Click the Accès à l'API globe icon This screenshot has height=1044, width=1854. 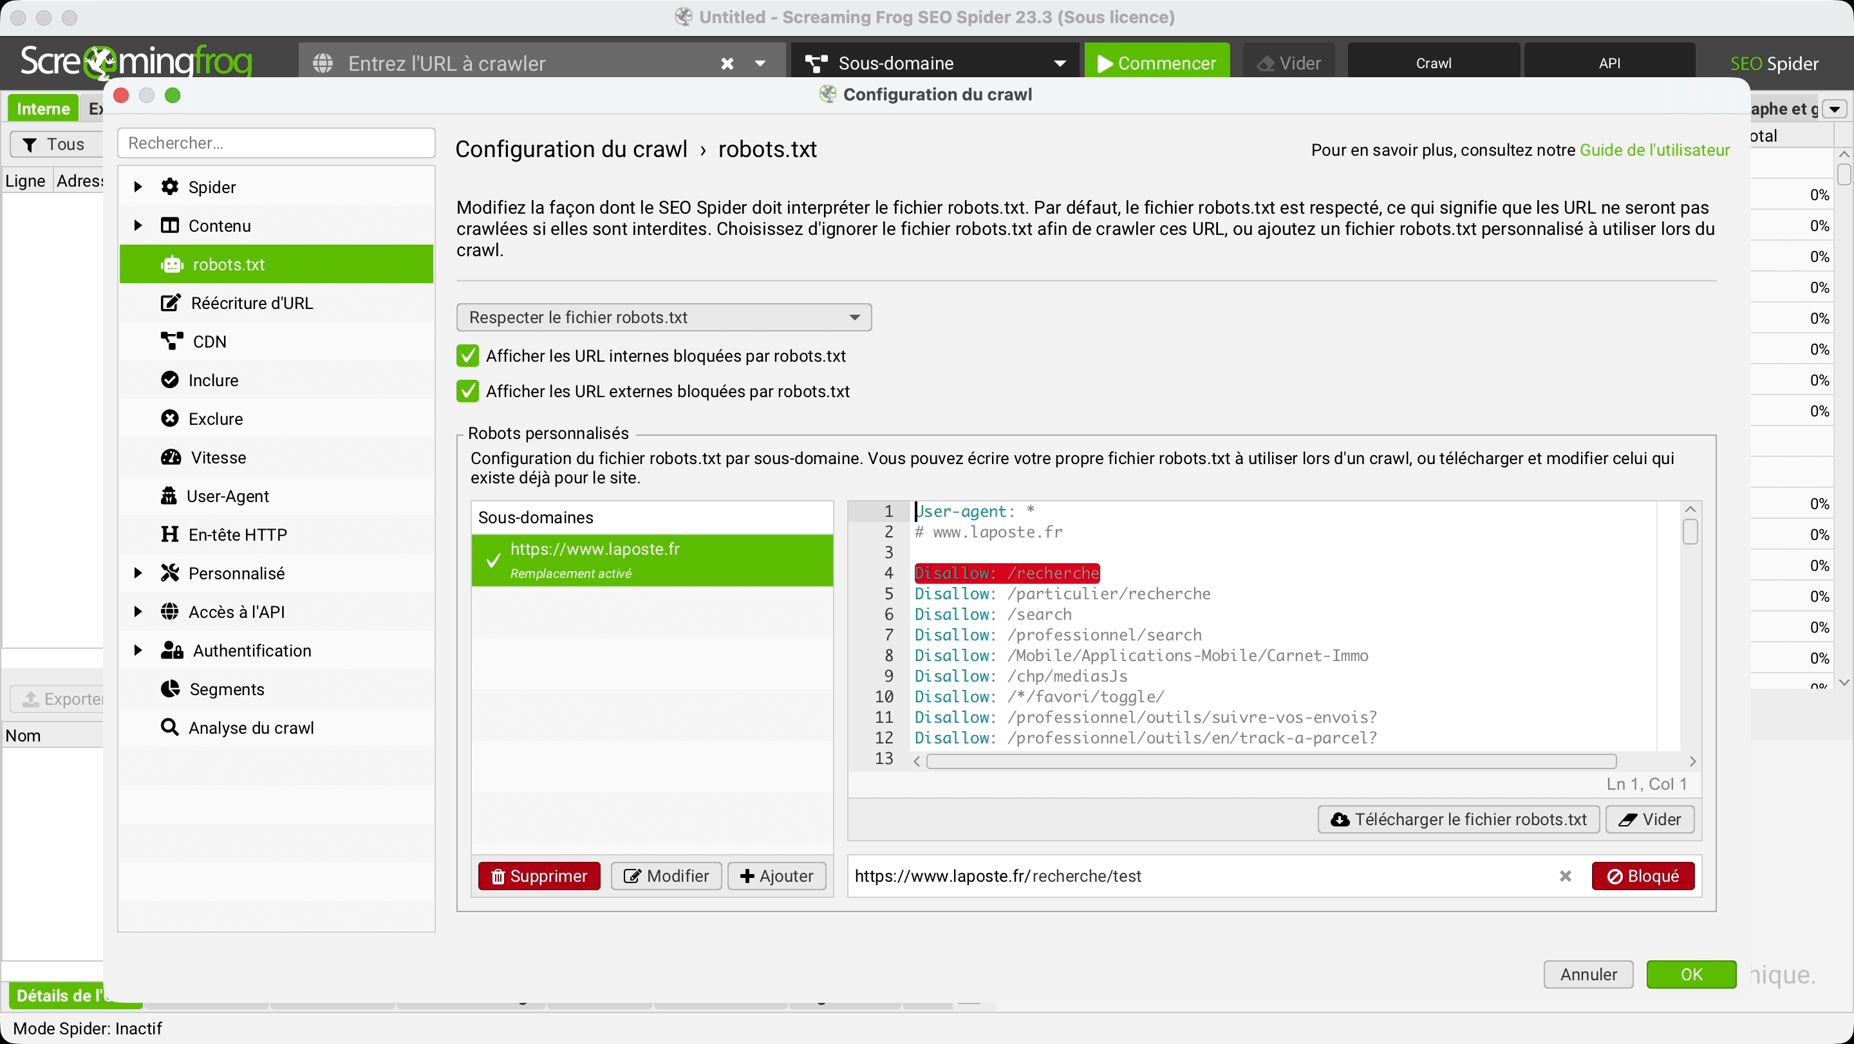[x=170, y=611]
